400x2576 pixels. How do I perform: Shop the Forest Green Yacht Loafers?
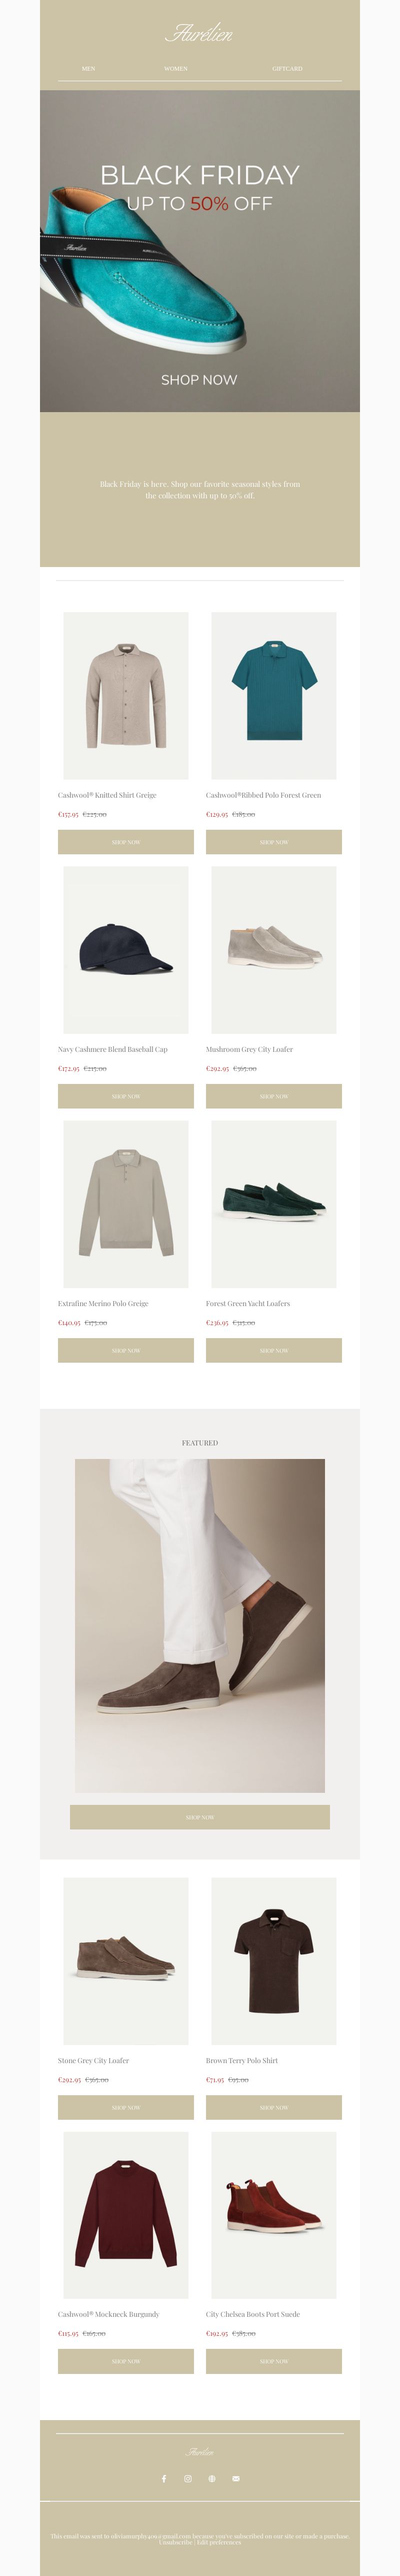tap(273, 1350)
